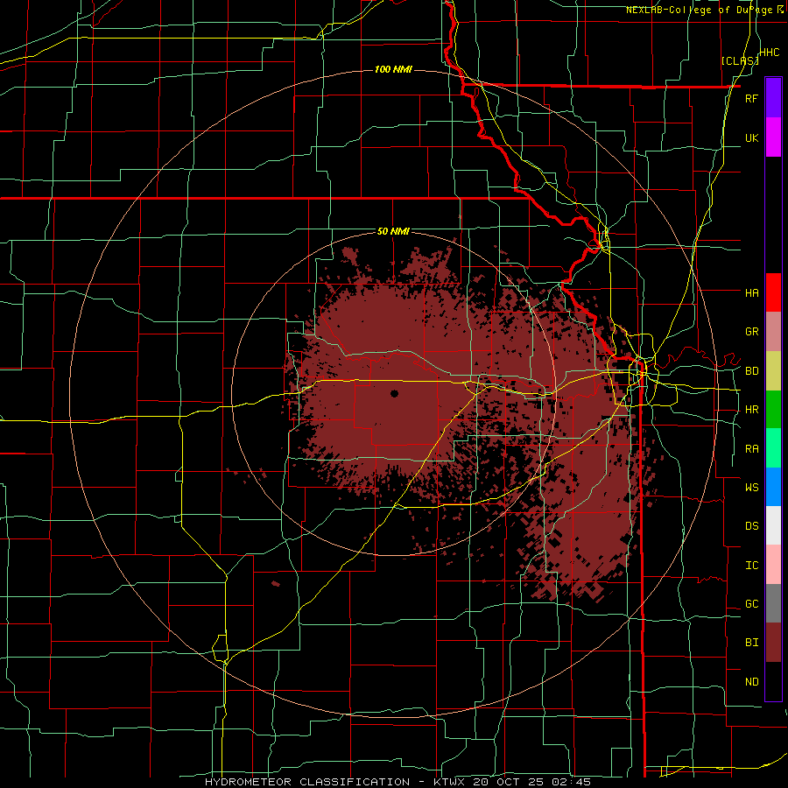
Task: Click the ND black legend swatch
Action: [773, 681]
